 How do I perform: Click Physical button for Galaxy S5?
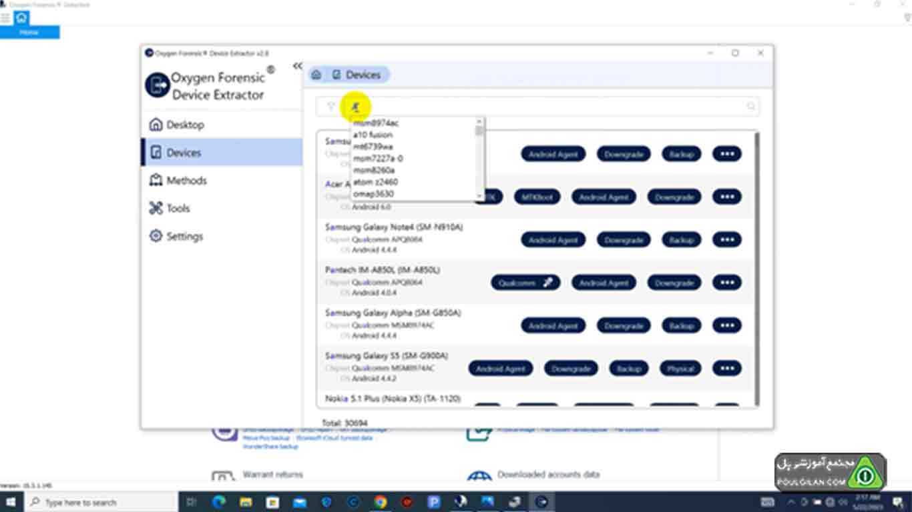click(x=680, y=369)
